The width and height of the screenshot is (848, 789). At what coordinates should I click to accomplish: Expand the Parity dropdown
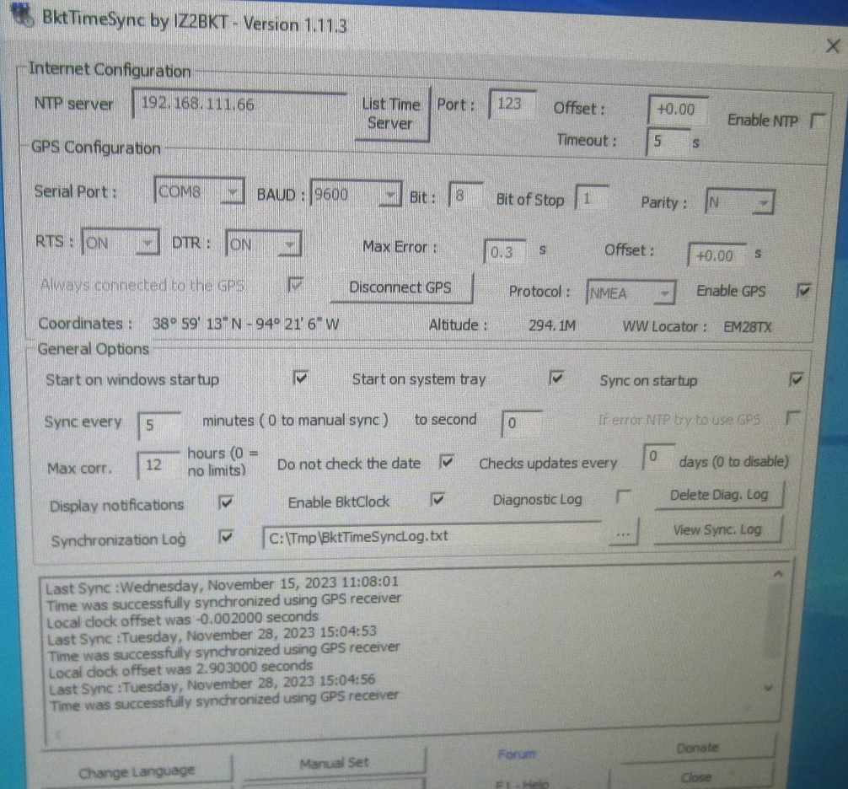pyautogui.click(x=763, y=203)
